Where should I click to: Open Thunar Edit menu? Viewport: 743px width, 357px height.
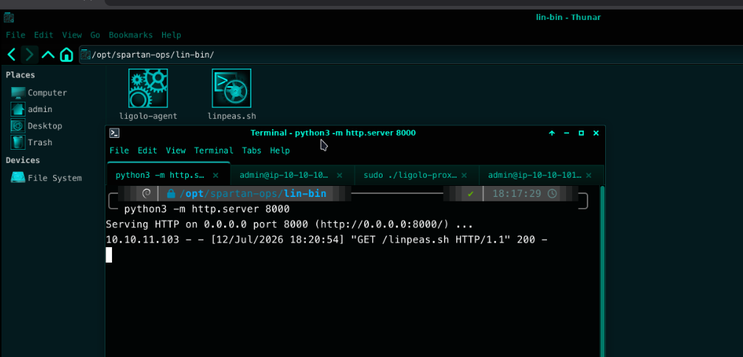click(x=43, y=35)
